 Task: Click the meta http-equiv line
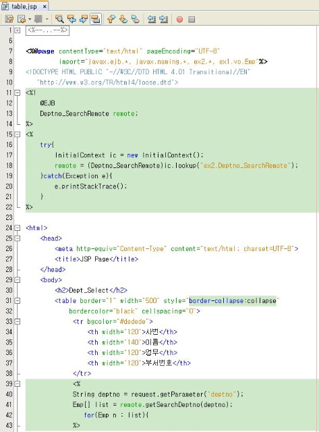point(177,249)
